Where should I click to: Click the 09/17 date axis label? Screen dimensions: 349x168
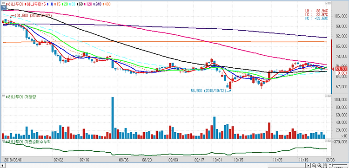coord(199,159)
